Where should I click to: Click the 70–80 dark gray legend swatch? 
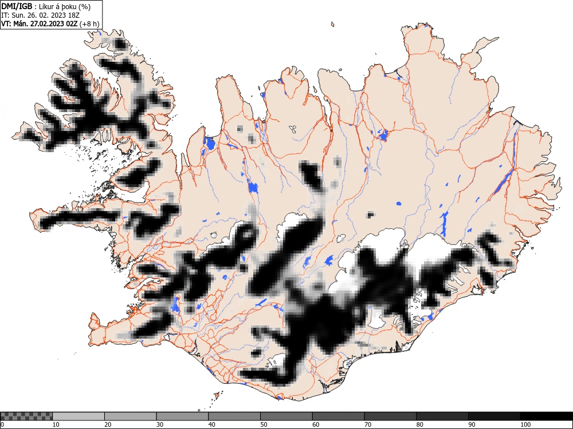390,416
